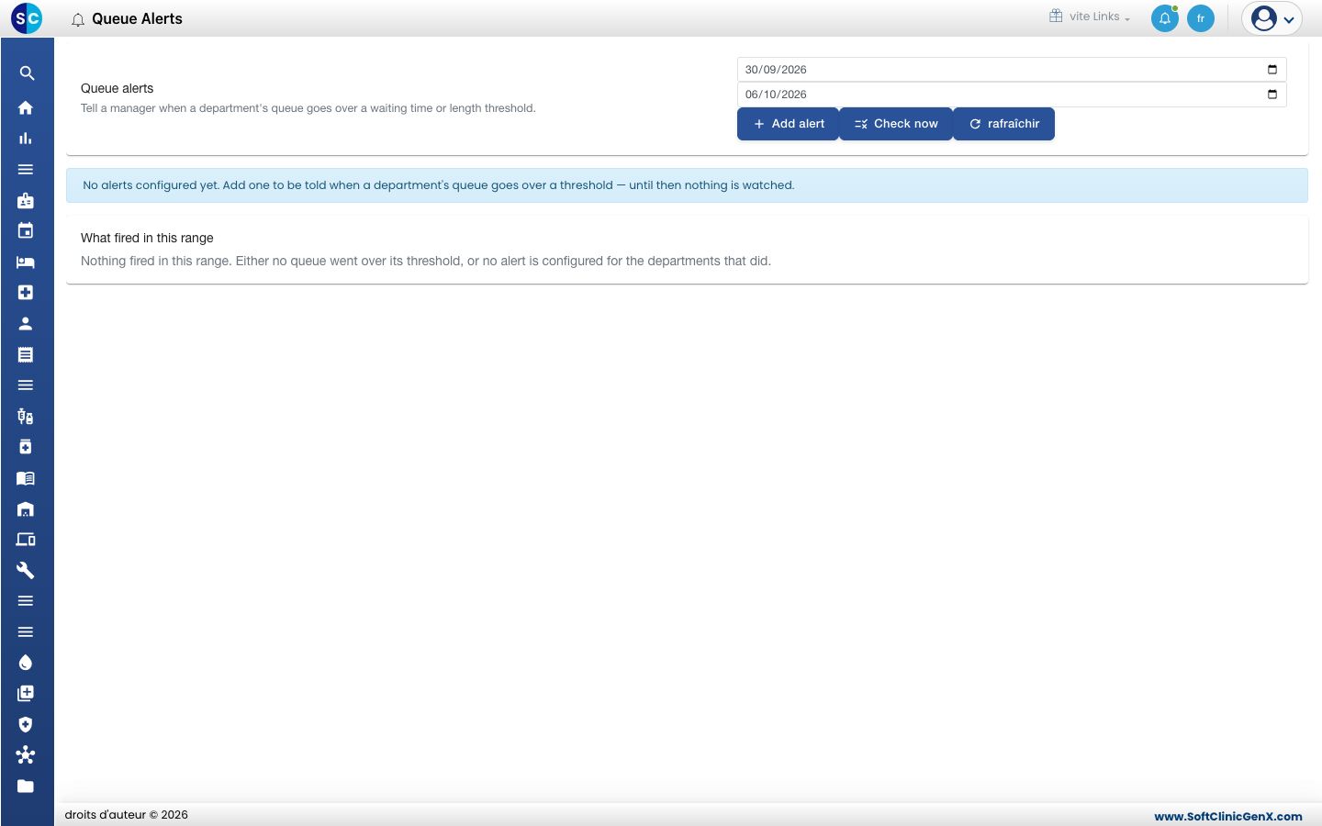1322x826 pixels.
Task: Open the notifications bell button
Action: click(x=1165, y=18)
